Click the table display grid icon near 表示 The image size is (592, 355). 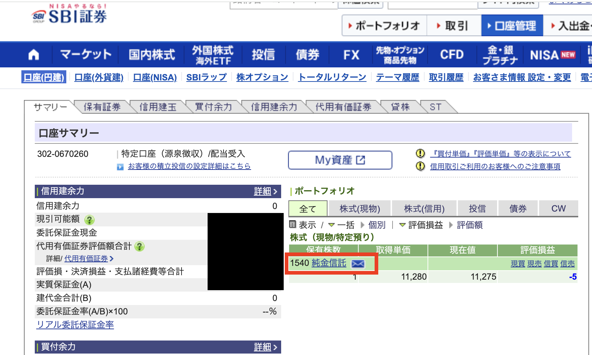coord(292,225)
